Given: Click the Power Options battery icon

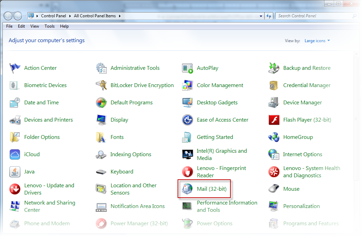Looking at the screenshot, I should click(x=188, y=224).
